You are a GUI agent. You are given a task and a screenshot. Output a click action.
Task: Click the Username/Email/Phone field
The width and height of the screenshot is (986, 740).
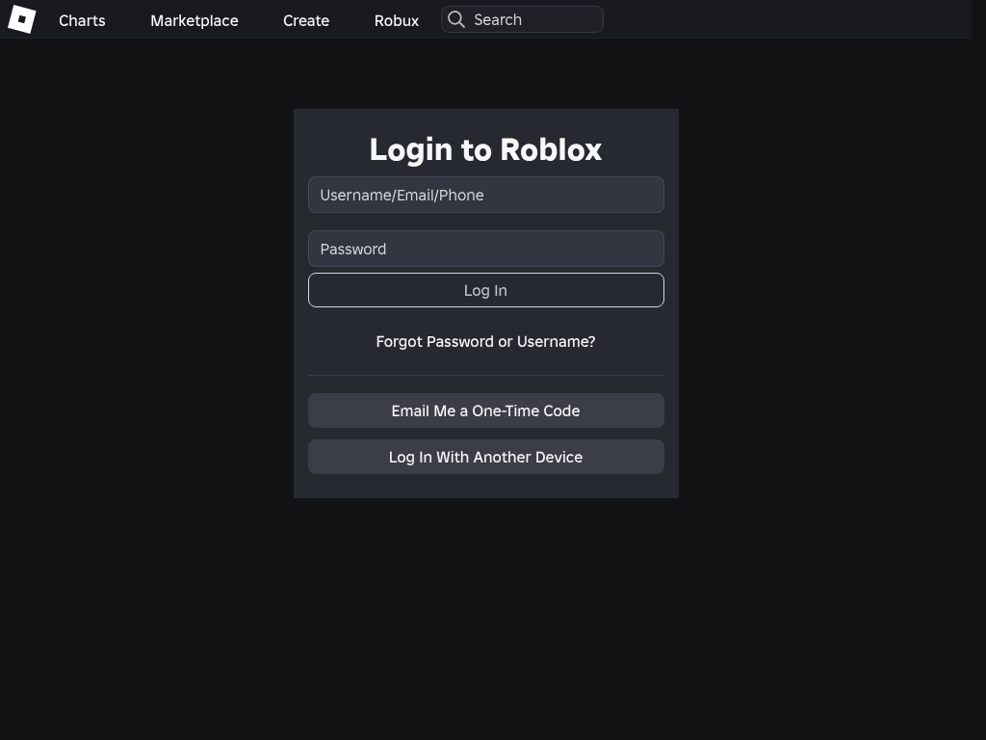tap(485, 195)
